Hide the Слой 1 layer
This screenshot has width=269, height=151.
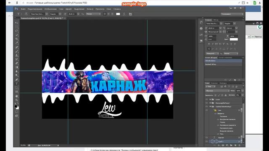206,141
